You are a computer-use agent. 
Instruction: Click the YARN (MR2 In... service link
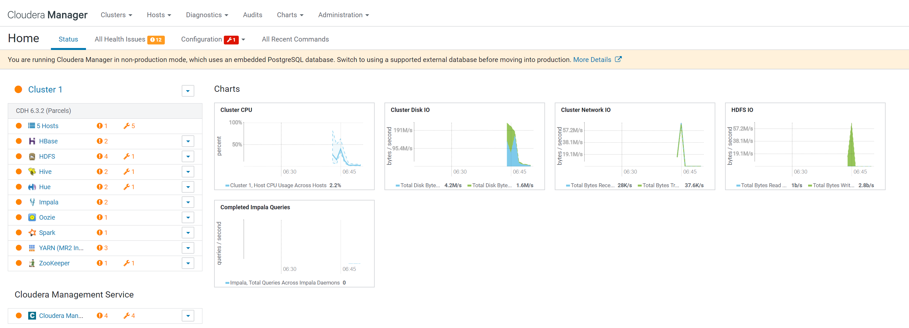click(x=61, y=248)
